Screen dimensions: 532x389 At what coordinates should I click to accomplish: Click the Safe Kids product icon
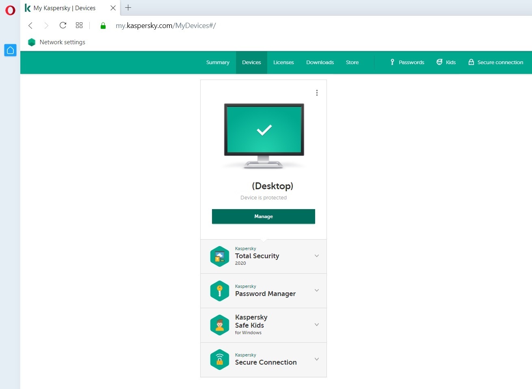(220, 325)
